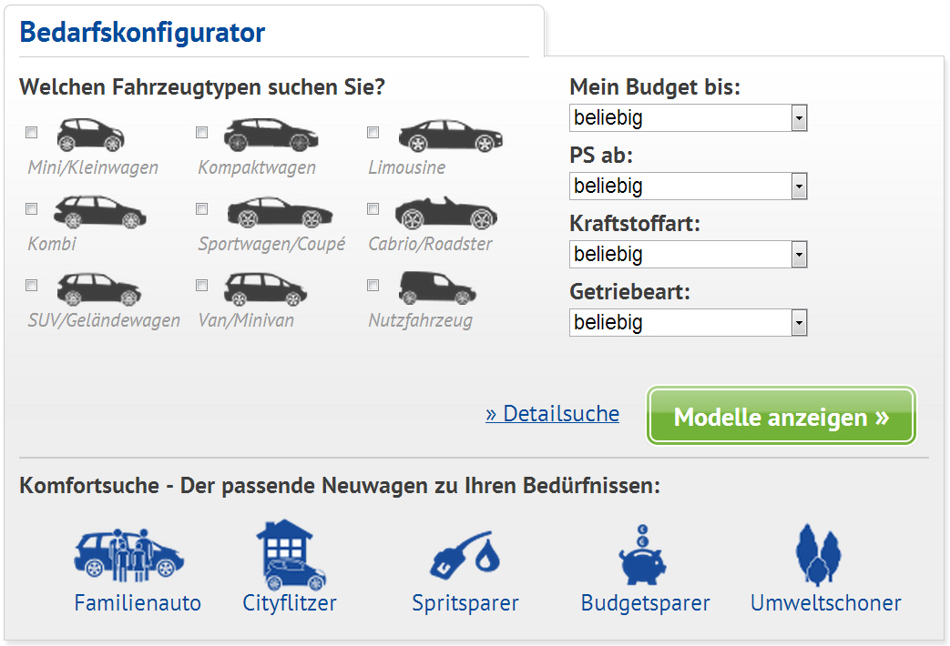950x646 pixels.
Task: Follow the Detailsuche link
Action: tap(552, 414)
